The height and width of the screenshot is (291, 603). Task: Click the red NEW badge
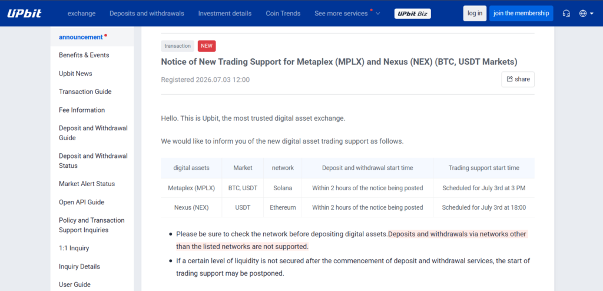(207, 46)
